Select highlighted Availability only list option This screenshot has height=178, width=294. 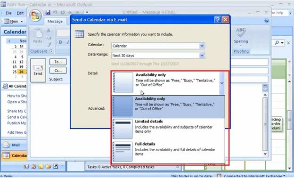(x=169, y=107)
